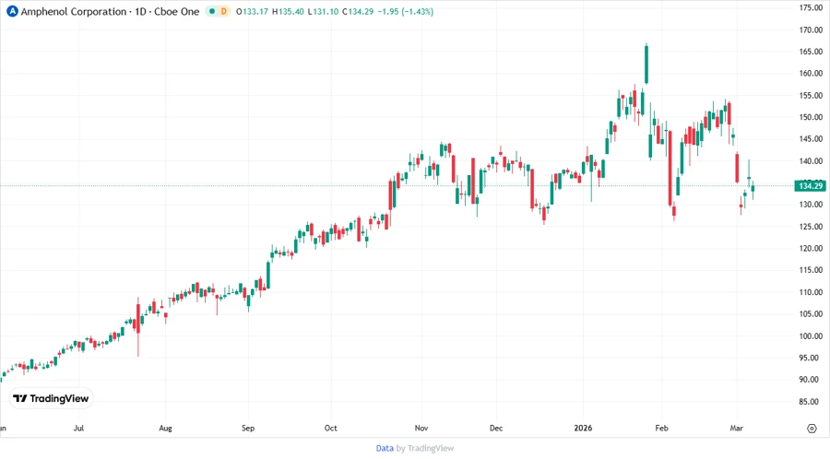Click the green market status dot
This screenshot has height=459, width=830.
click(x=212, y=11)
